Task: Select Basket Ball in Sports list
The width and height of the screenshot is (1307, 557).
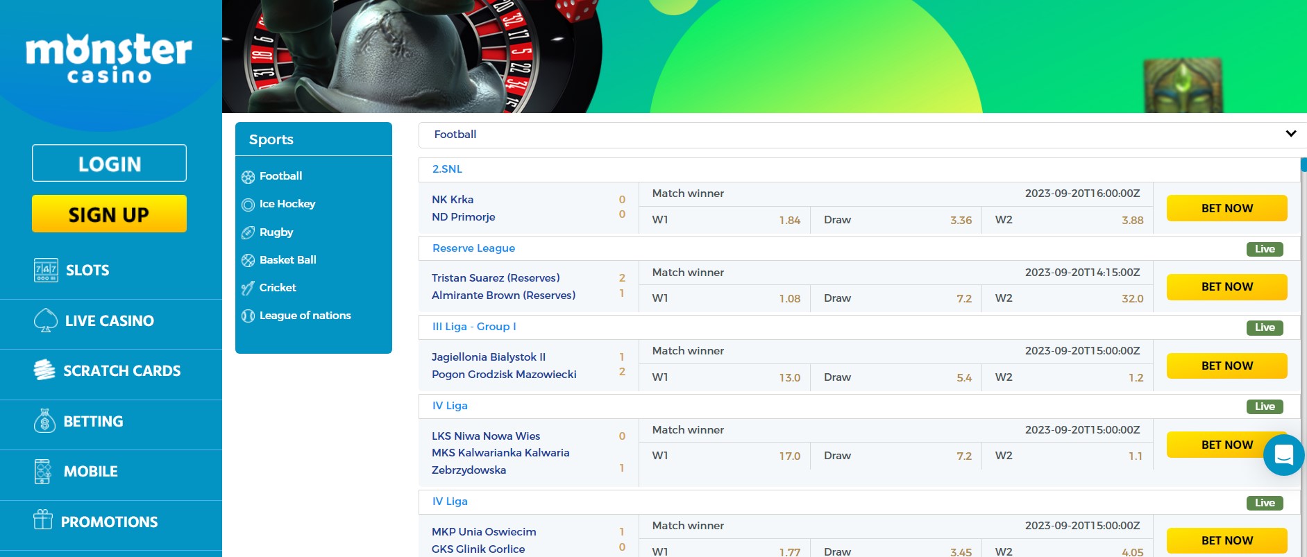Action: coord(288,259)
